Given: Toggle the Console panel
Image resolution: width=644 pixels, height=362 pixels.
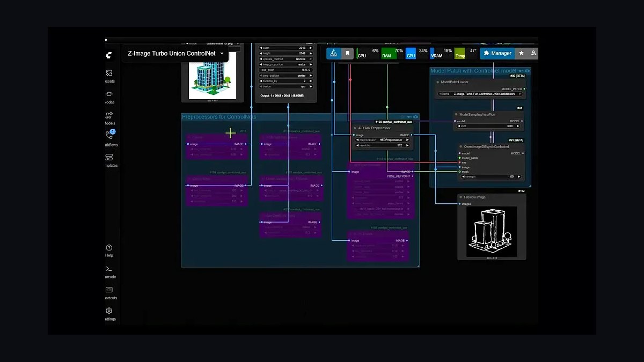Looking at the screenshot, I should [109, 272].
